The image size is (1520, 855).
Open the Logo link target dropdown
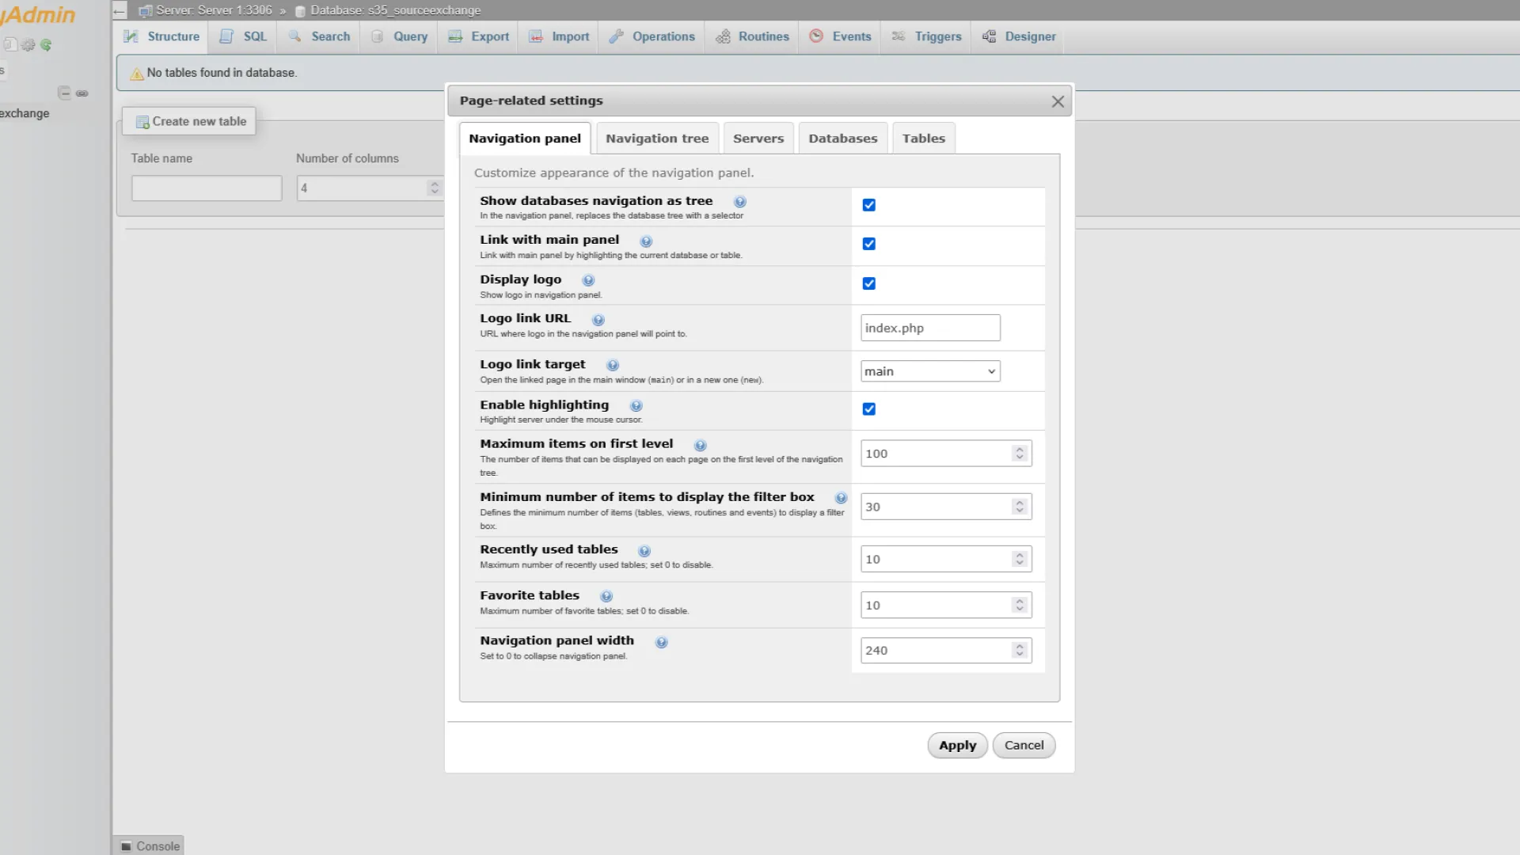pyautogui.click(x=929, y=371)
